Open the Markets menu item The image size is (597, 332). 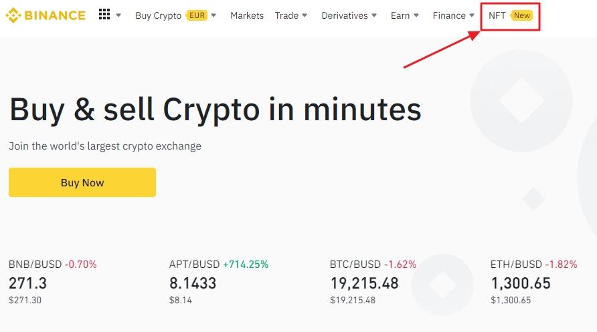247,15
